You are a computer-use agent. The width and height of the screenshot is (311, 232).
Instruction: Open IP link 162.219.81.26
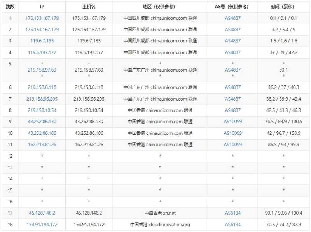(42, 145)
